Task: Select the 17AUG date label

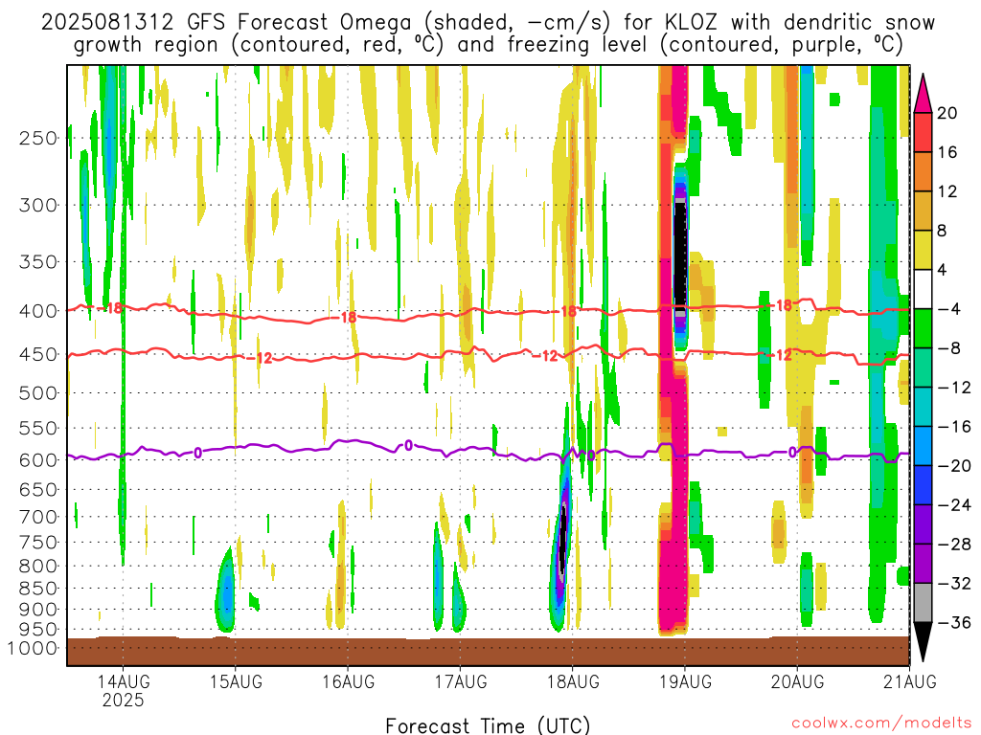Action: click(x=461, y=681)
